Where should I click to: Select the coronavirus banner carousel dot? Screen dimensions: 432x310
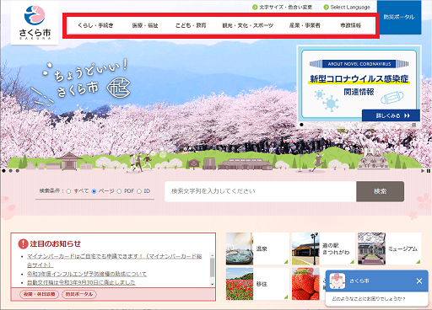301,125
